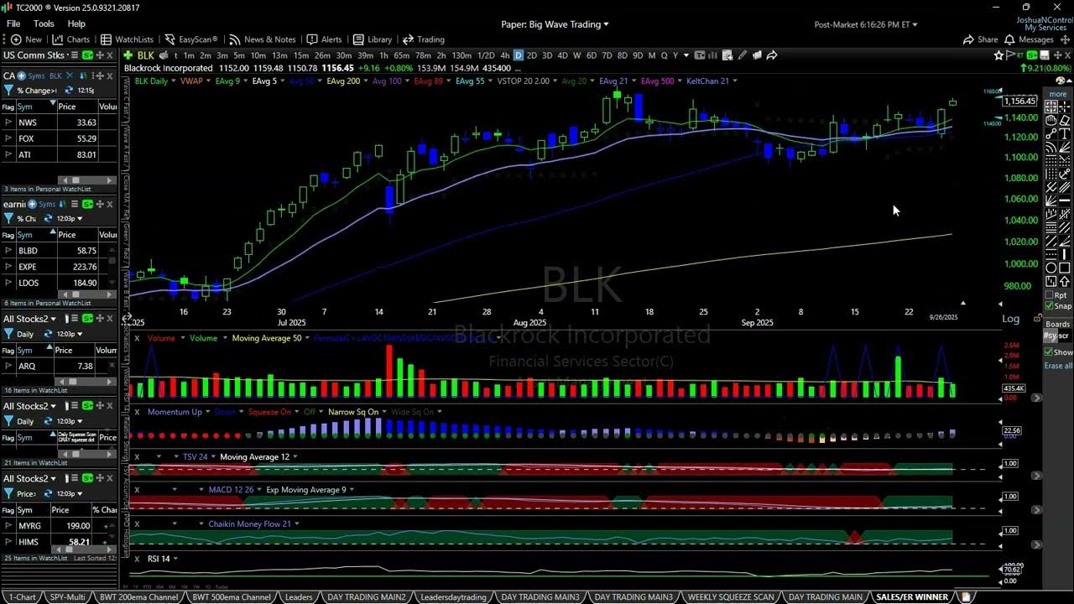Toggle the Snap checkbox

(x=1048, y=305)
